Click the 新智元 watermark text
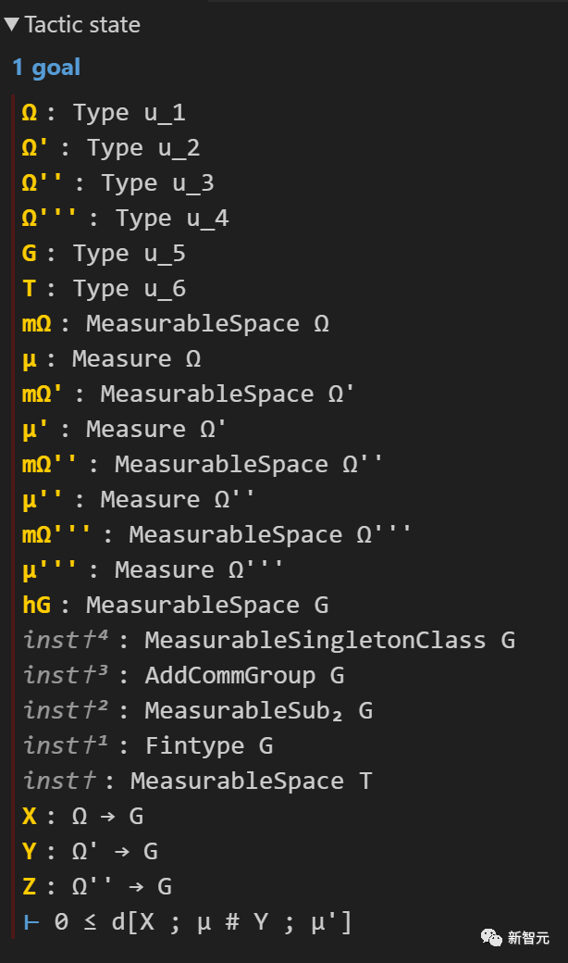Image resolution: width=568 pixels, height=963 pixels. click(528, 938)
